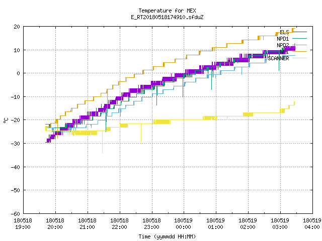Click the x-axis tick label 180518 23:00
The width and height of the screenshot is (322, 241).
(x=151, y=224)
